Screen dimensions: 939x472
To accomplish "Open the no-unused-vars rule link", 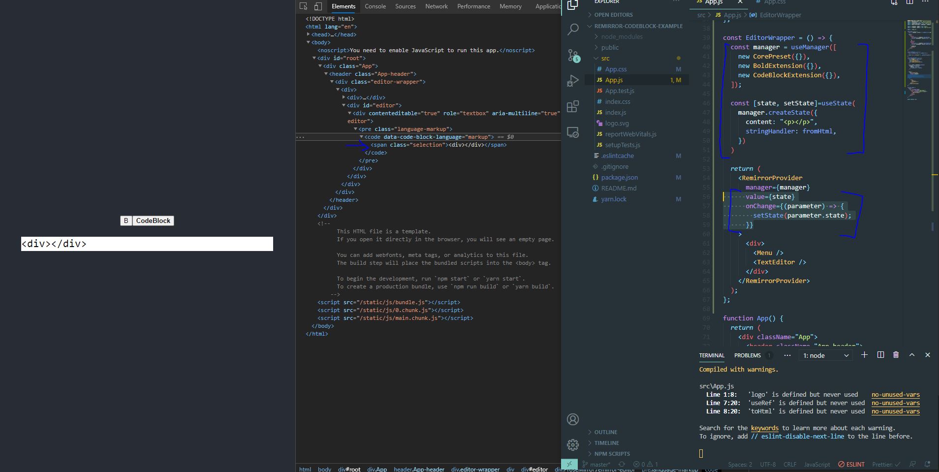I will tap(895, 394).
